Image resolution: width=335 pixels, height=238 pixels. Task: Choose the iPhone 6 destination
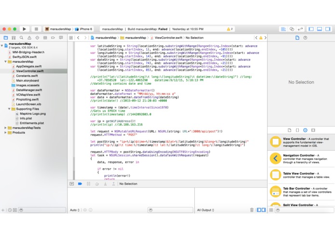coord(83,29)
